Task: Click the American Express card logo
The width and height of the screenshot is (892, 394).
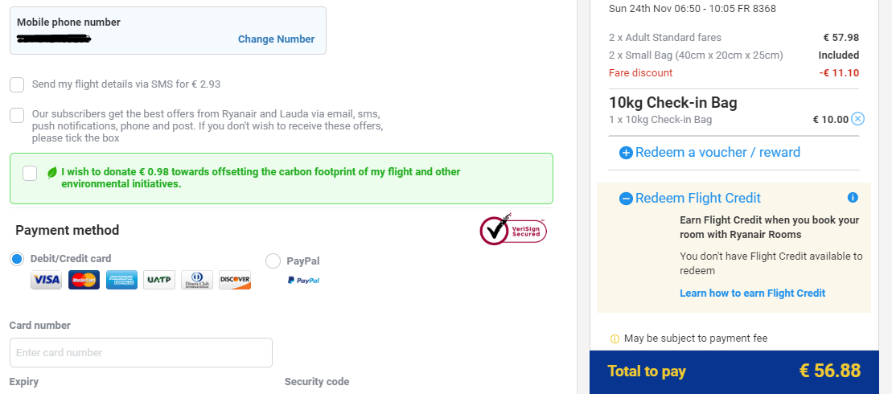Action: click(x=121, y=280)
